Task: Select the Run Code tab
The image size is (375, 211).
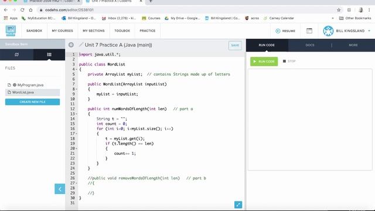Action: 267,45
